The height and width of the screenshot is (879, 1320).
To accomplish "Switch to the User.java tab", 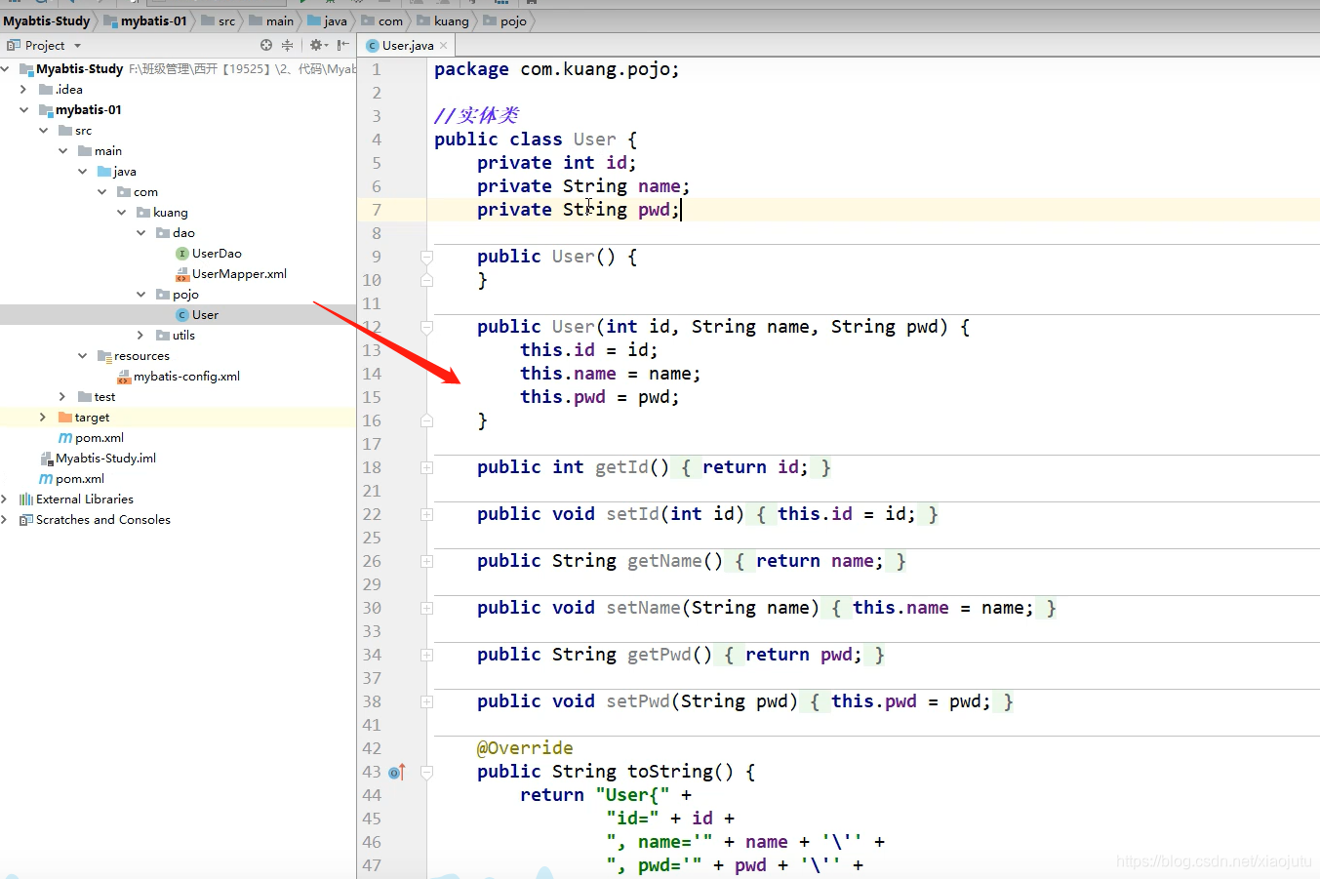I will pyautogui.click(x=407, y=45).
